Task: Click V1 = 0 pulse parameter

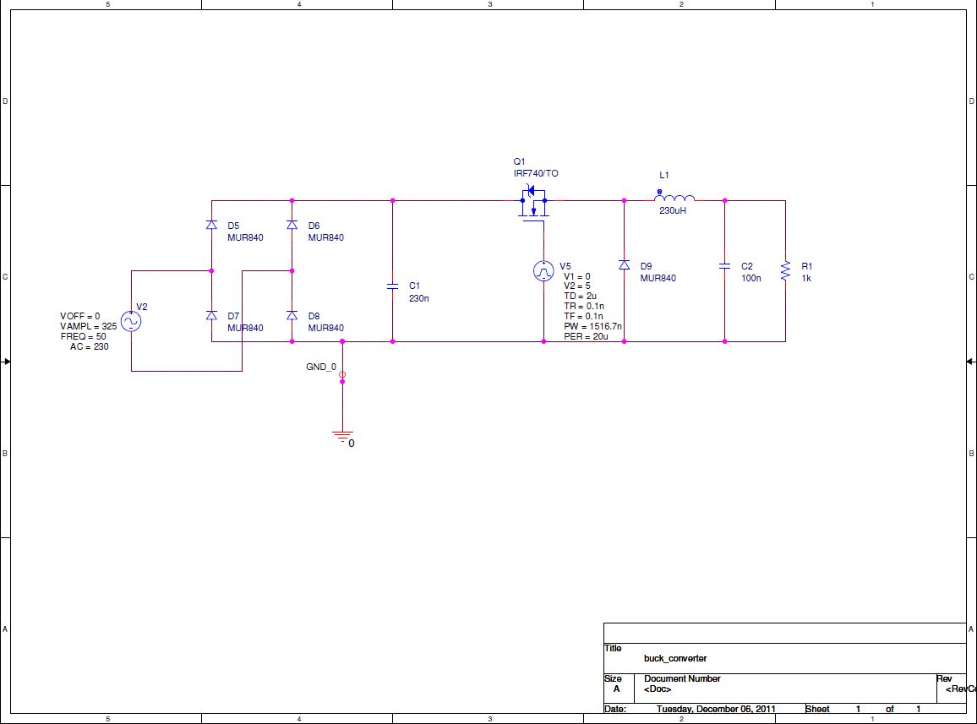Action: 577,276
